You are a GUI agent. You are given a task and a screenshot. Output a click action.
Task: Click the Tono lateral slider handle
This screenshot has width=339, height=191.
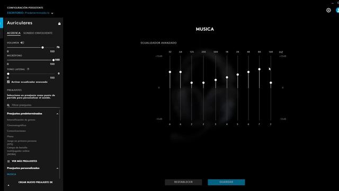pos(8,74)
